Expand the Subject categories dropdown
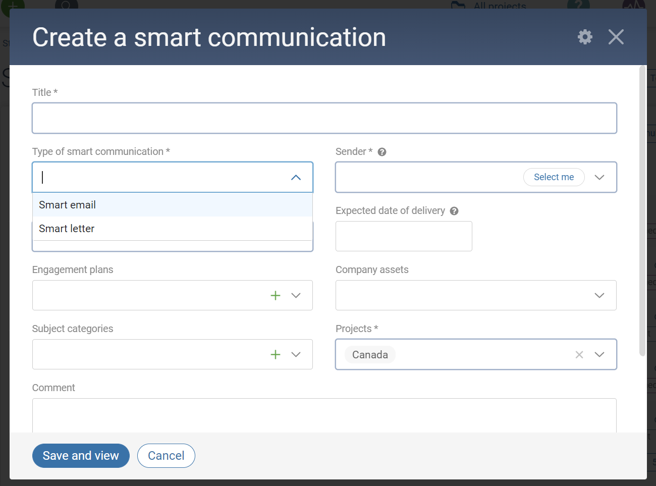This screenshot has height=486, width=656. (296, 354)
